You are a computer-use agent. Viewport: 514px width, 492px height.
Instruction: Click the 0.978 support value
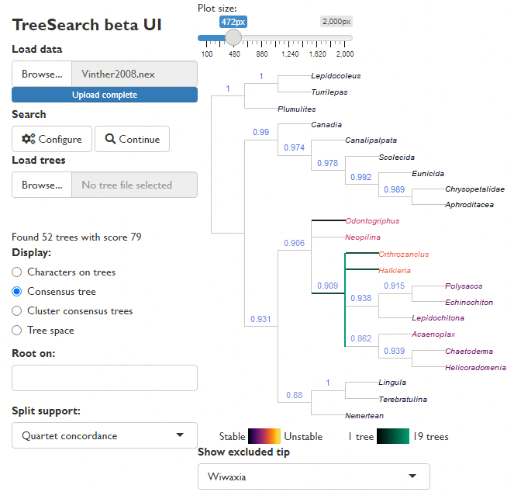(x=327, y=163)
